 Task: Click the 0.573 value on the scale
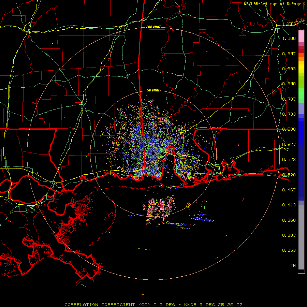click(x=289, y=159)
